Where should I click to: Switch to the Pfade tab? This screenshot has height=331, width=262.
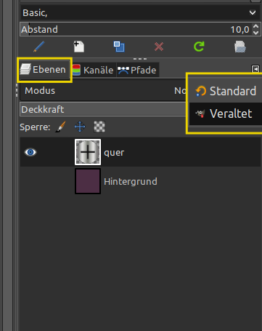tap(137, 70)
